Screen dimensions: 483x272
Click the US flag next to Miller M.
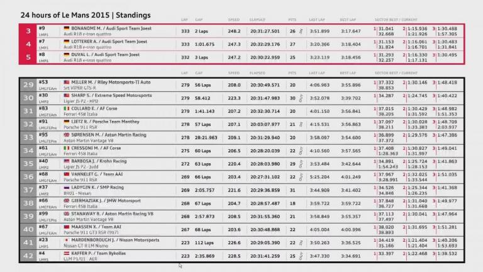point(67,82)
